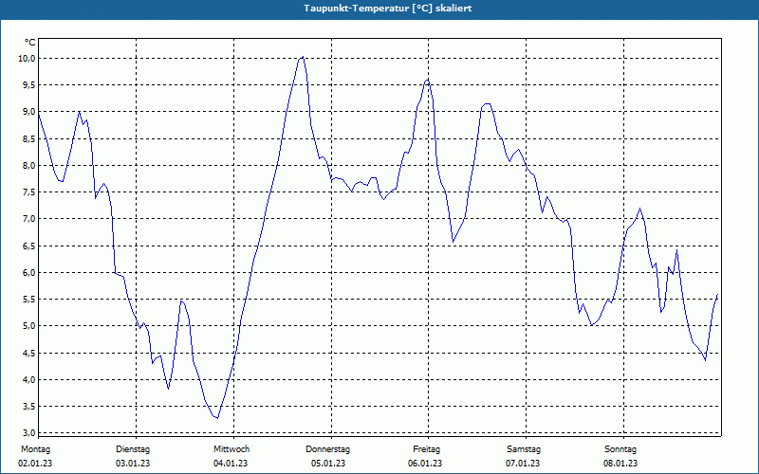
Task: Click the curve peak at the Freitag gridline
Action: coord(427,80)
